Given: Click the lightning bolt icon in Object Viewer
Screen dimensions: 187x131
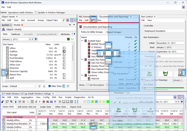Looking at the screenshot, I should (64, 20).
